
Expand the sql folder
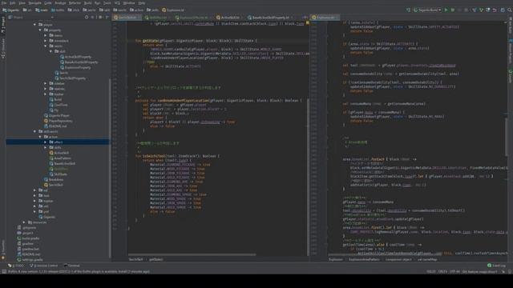(35, 190)
